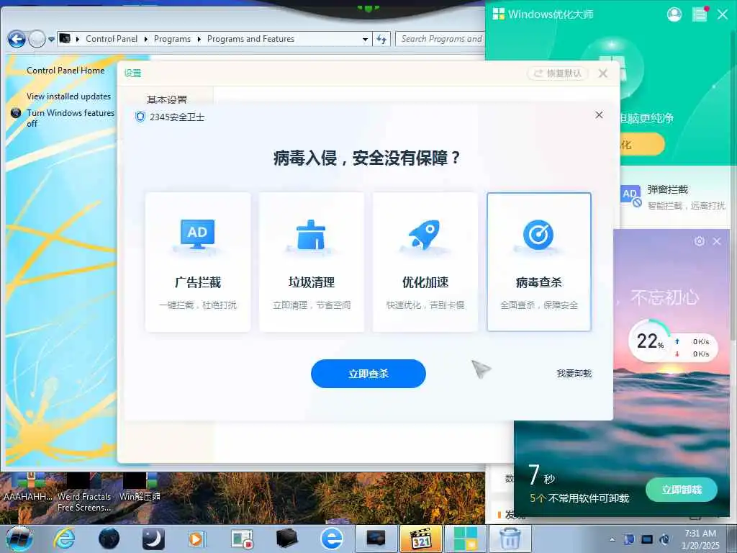Open the Windows优化大师 taskbar button

[x=465, y=539]
